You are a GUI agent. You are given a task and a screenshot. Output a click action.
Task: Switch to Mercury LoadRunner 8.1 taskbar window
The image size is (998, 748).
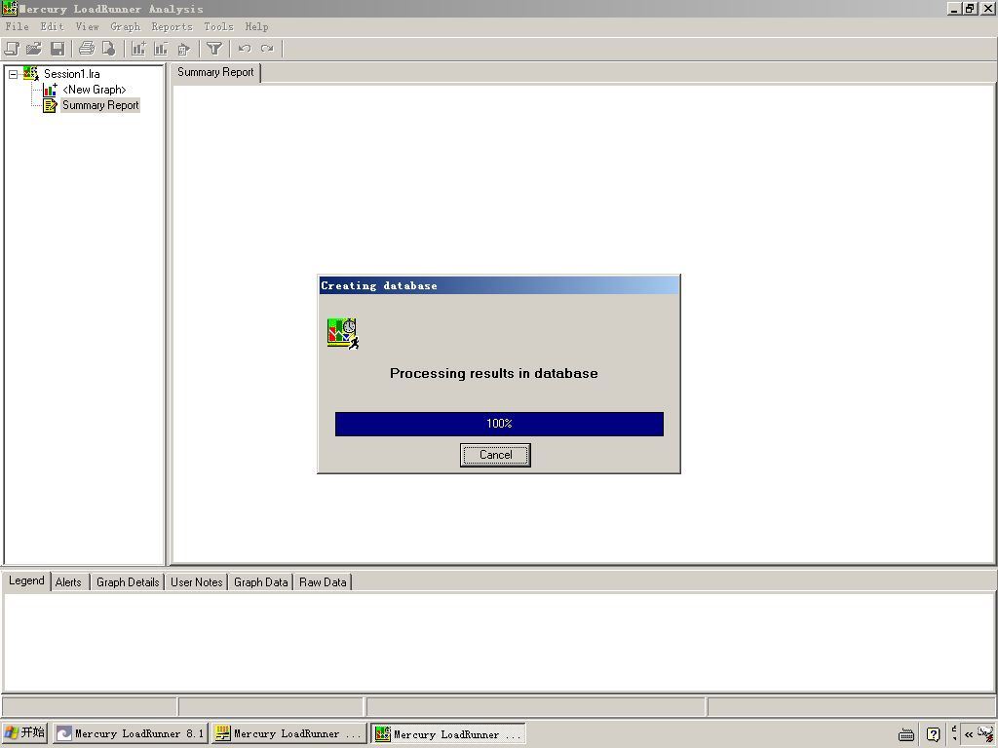131,733
